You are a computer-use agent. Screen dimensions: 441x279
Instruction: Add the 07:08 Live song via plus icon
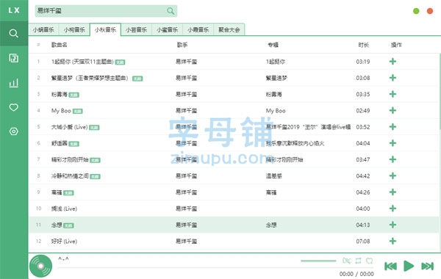pos(392,241)
